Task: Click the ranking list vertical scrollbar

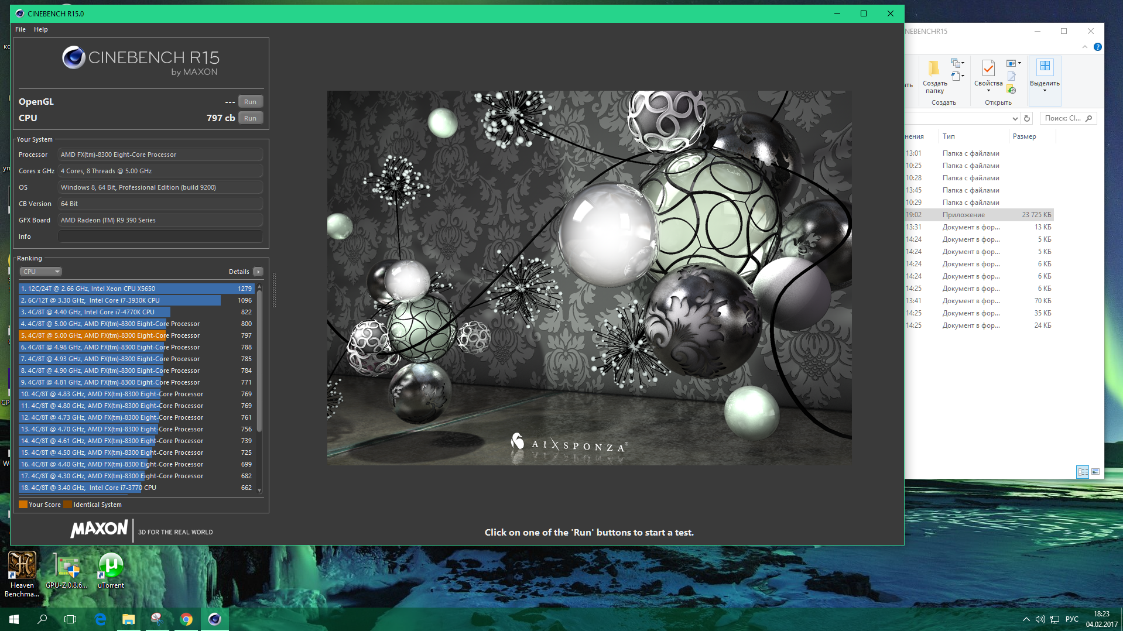Action: 259,362
